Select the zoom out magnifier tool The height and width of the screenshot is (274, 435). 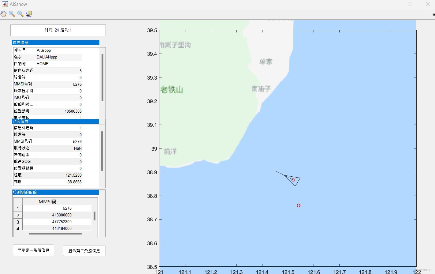[20, 14]
